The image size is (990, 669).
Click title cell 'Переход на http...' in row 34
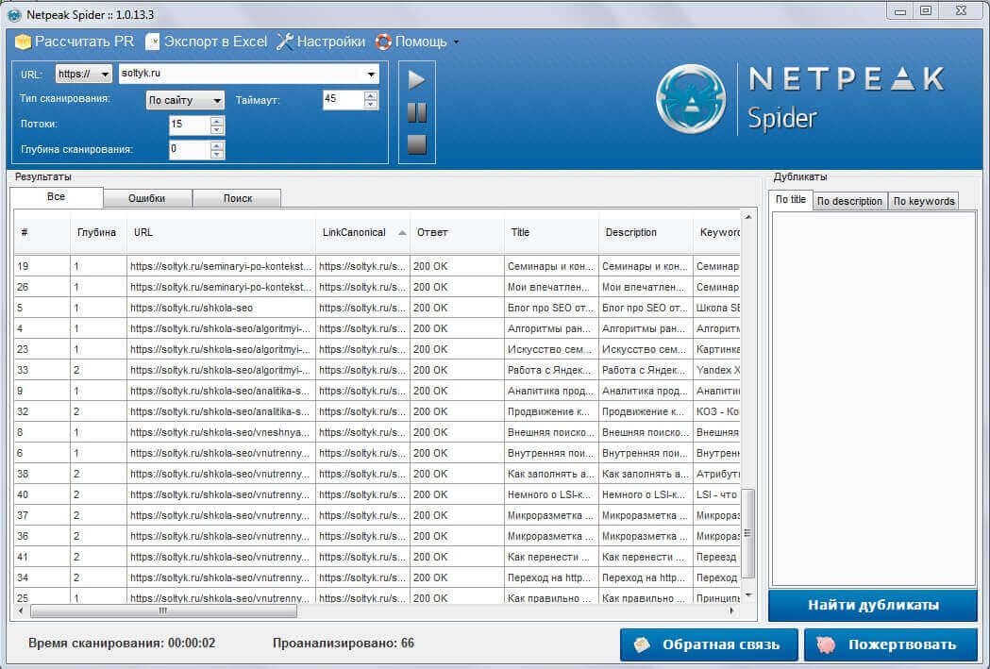(551, 577)
